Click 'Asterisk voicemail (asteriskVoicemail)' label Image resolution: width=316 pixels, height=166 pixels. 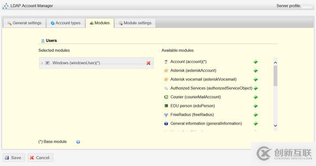203,79
